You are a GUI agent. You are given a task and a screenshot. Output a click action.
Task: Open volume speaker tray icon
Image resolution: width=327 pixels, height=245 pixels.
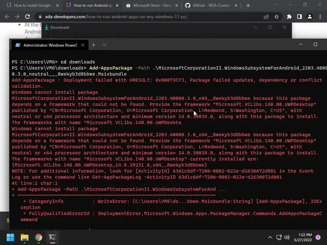[x=287, y=237]
